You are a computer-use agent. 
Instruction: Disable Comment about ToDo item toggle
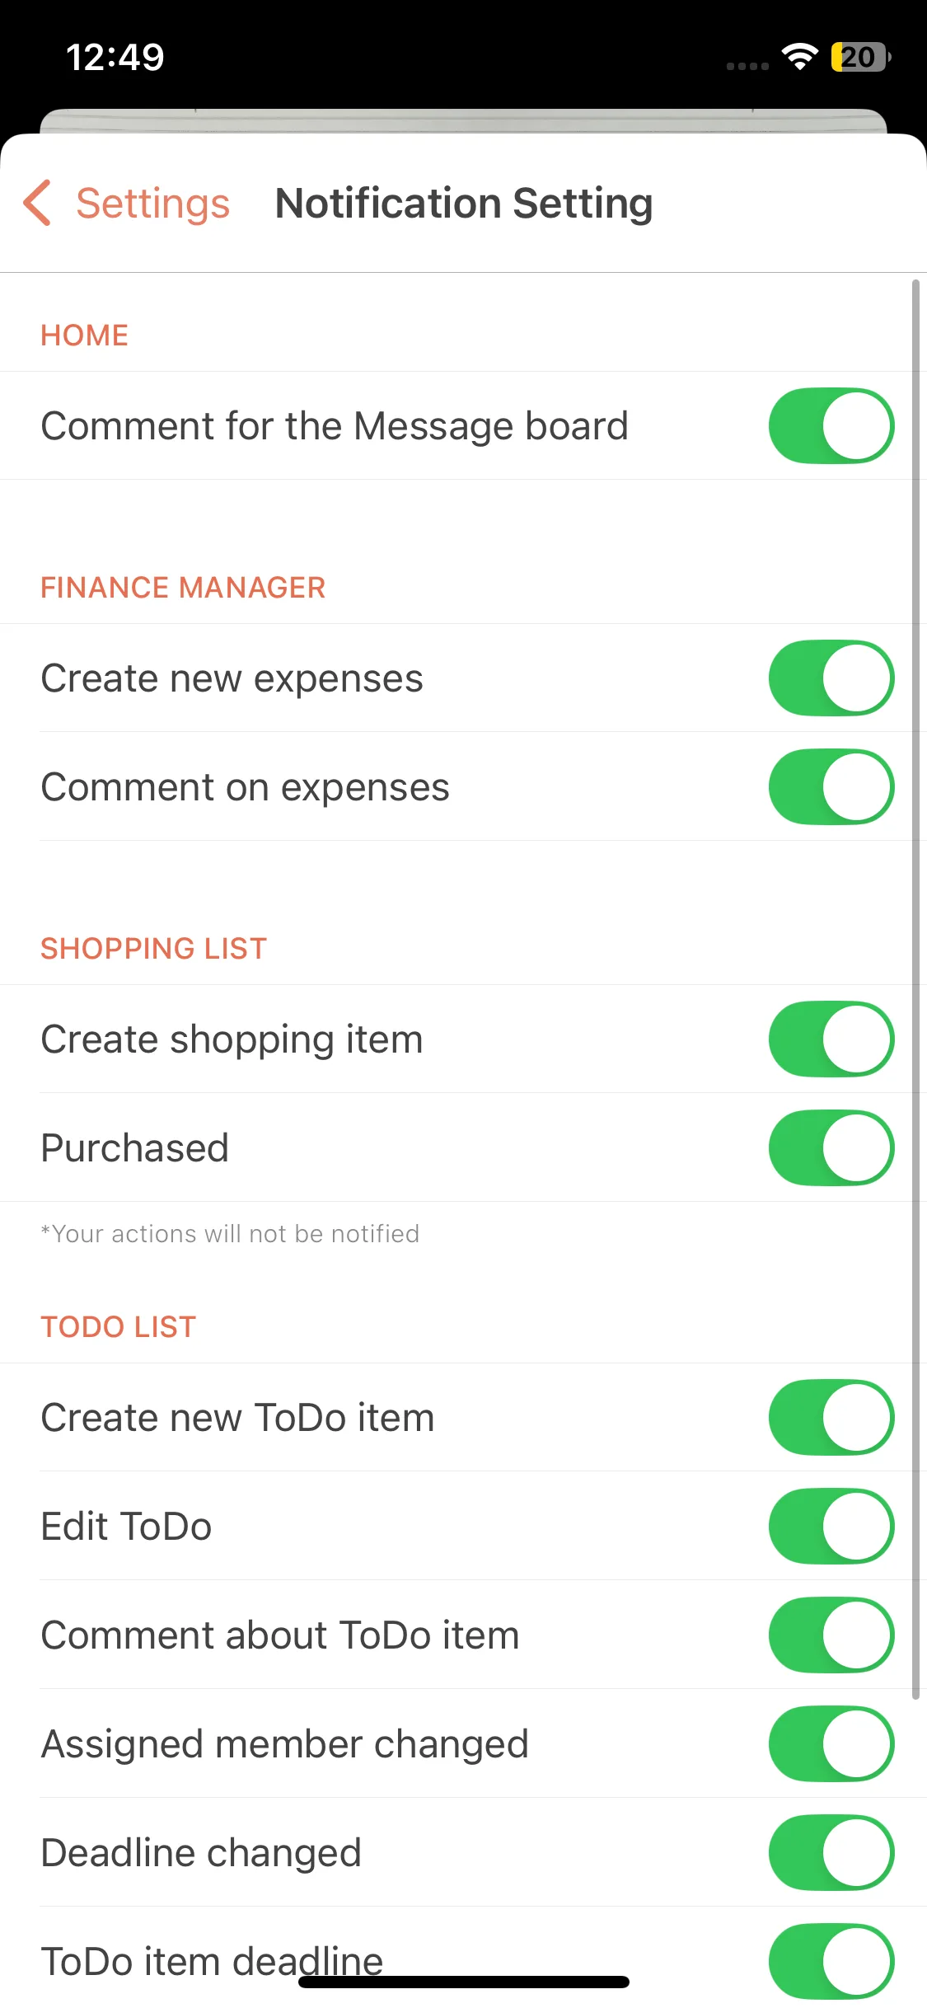point(831,1635)
